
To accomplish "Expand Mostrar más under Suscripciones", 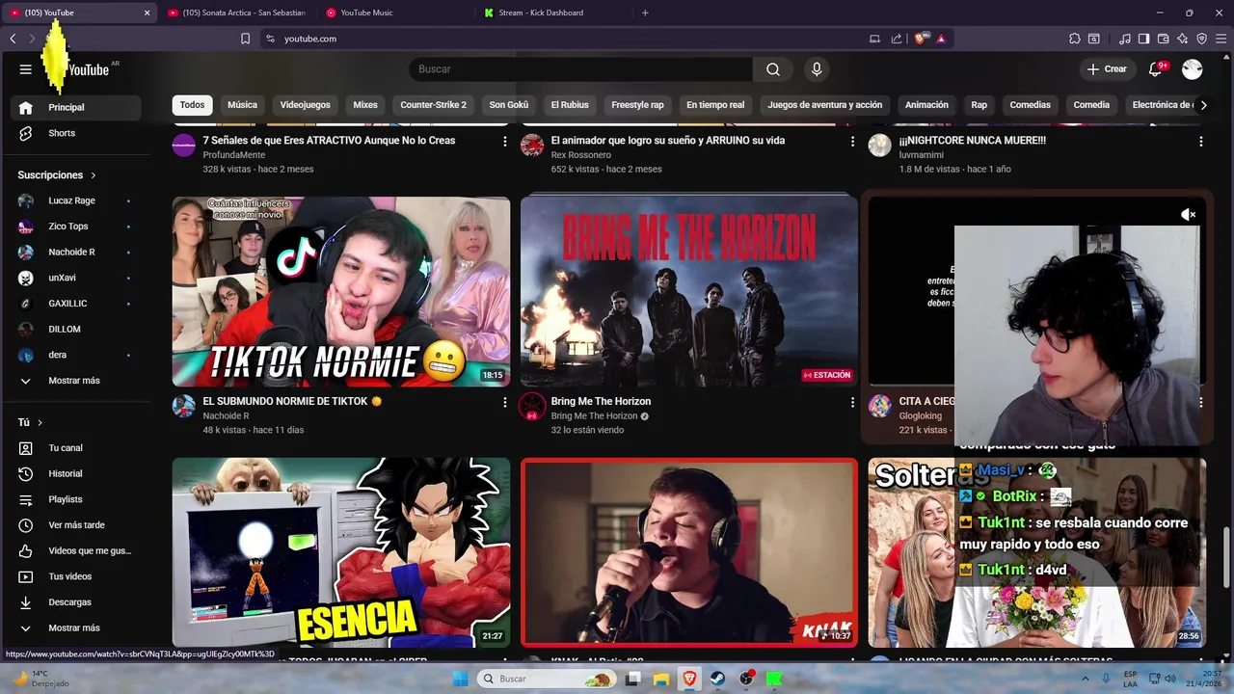I will pyautogui.click(x=75, y=381).
